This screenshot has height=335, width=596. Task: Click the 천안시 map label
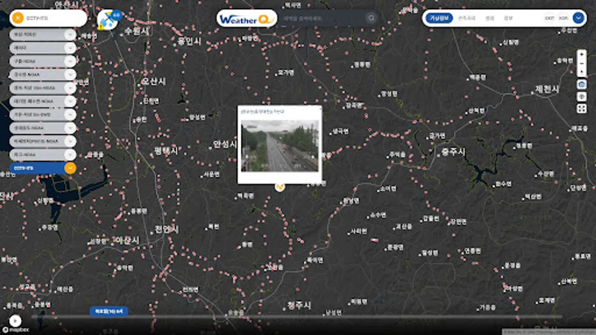pos(167,229)
